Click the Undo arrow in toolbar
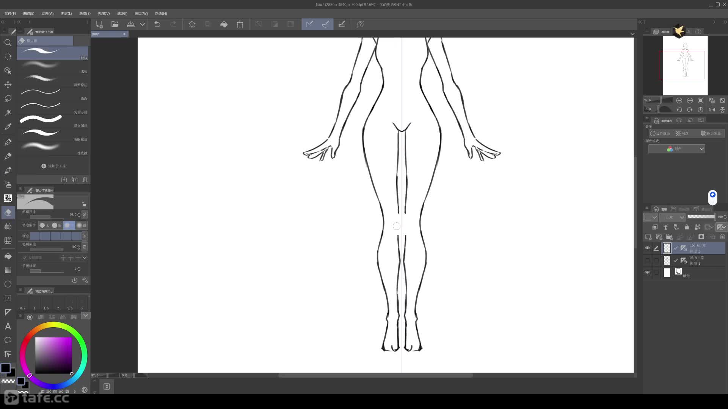 [x=157, y=24]
